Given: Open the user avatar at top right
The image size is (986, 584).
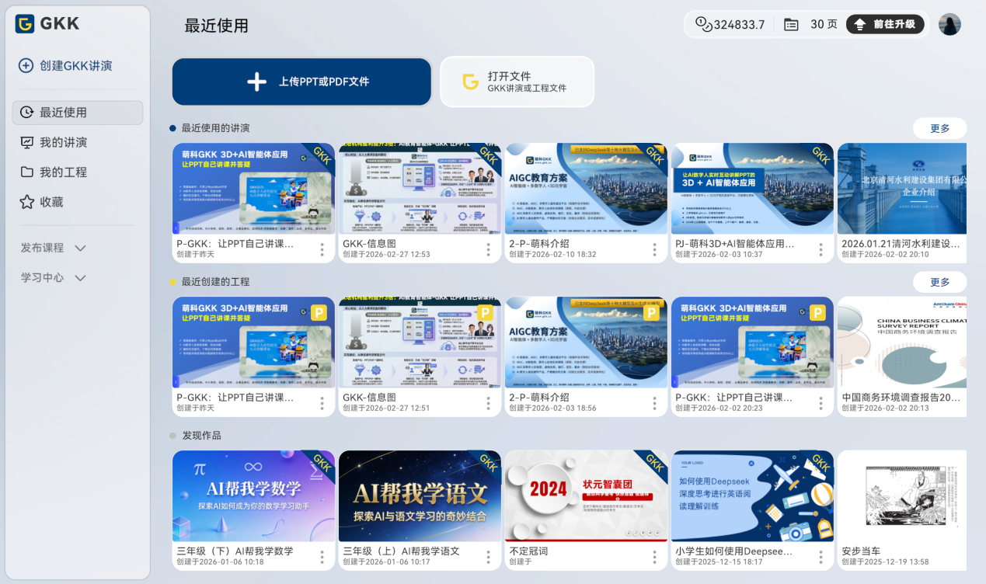Looking at the screenshot, I should [x=949, y=23].
